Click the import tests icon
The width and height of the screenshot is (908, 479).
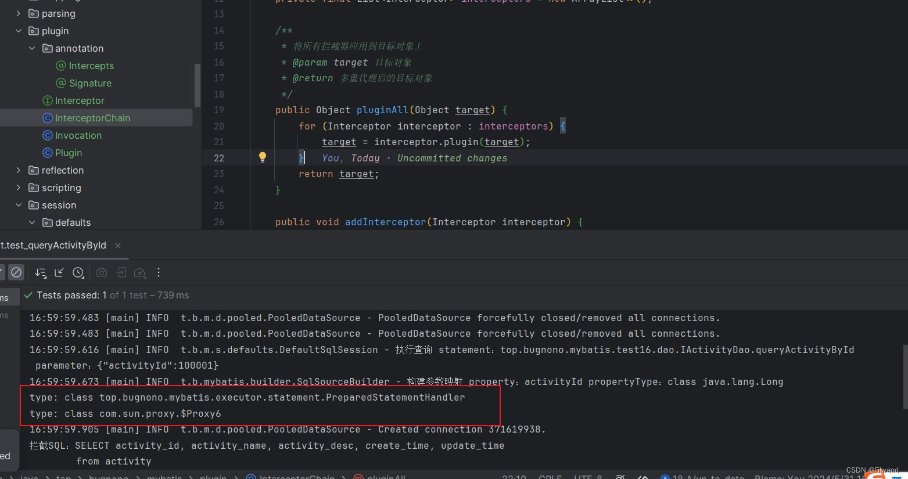pos(121,272)
